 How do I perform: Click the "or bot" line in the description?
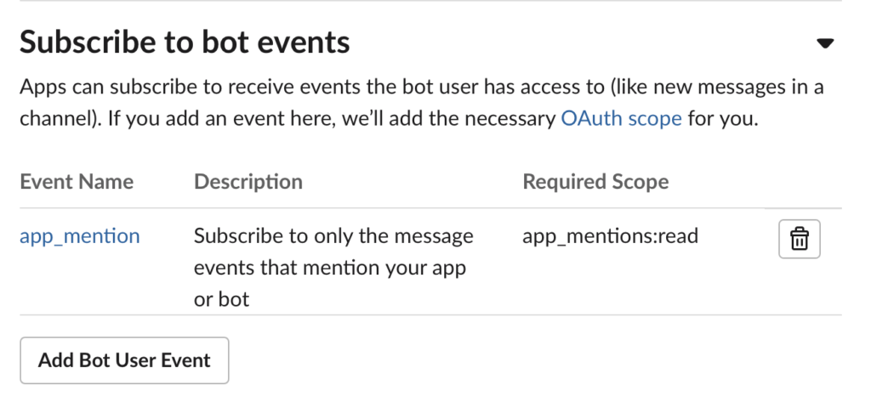point(222,299)
